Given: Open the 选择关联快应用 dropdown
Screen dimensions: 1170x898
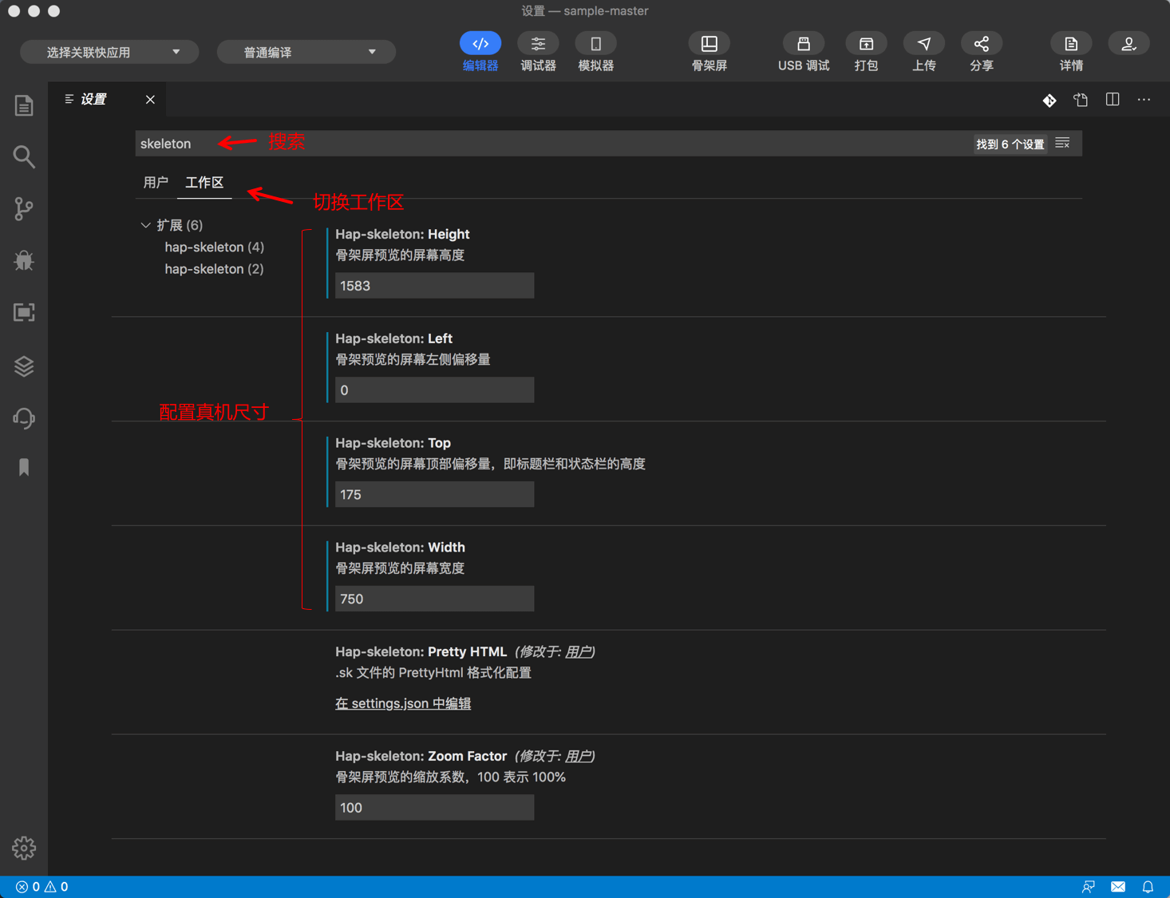Looking at the screenshot, I should pyautogui.click(x=109, y=53).
